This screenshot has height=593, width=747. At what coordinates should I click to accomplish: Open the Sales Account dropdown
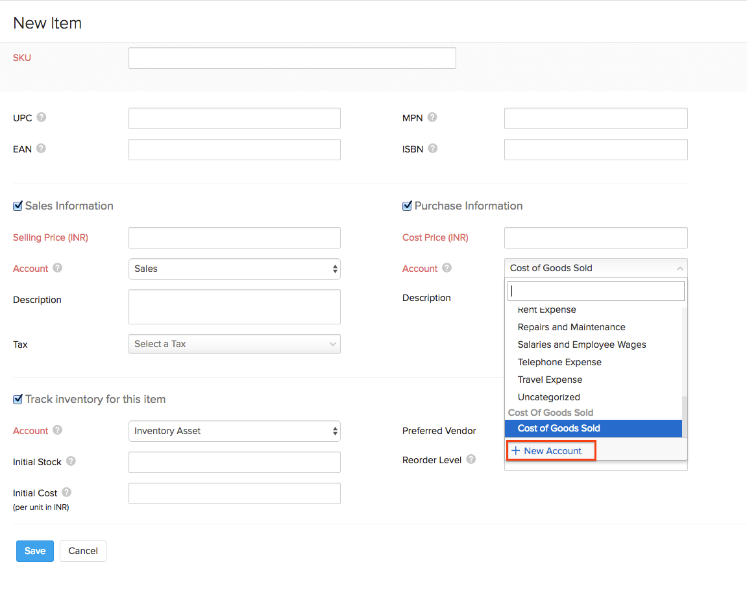point(234,269)
